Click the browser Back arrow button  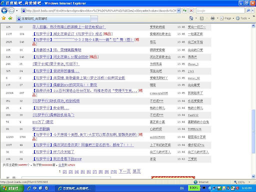point(4,11)
